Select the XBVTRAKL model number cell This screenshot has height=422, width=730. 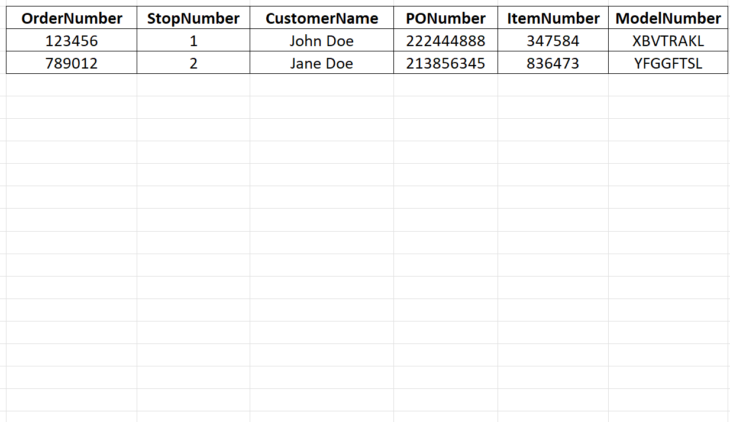668,41
